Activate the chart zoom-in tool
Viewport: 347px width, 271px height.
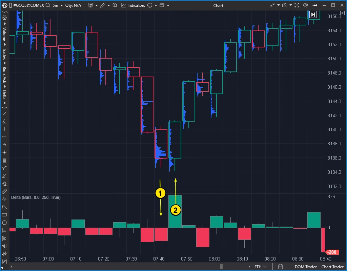coord(115,5)
